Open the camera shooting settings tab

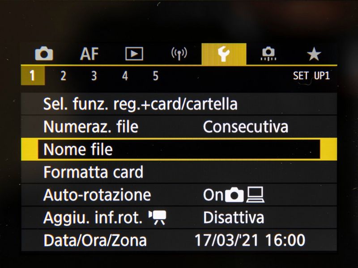(x=44, y=54)
